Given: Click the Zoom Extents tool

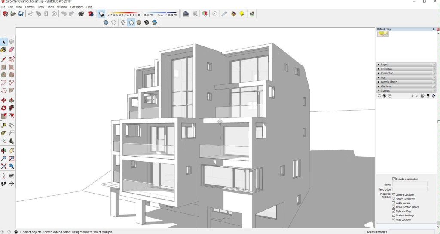Looking at the screenshot, I should (3, 166).
